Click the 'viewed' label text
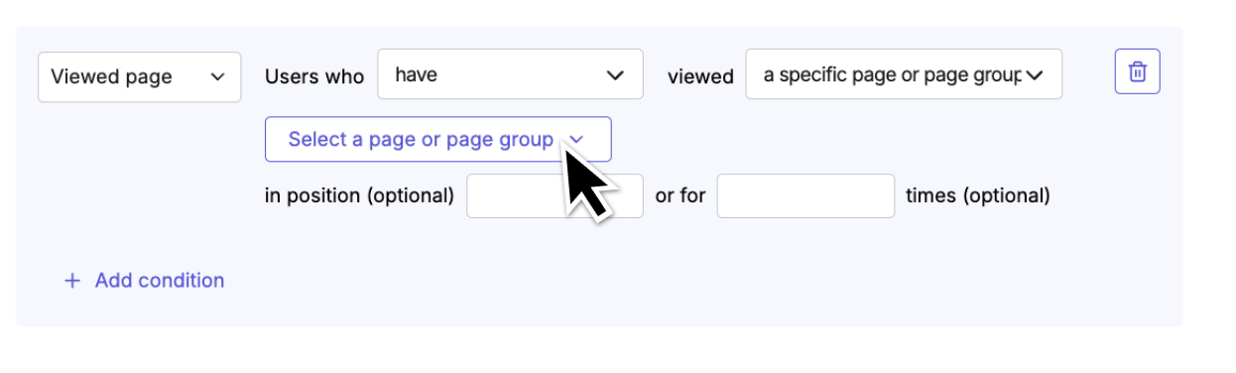The height and width of the screenshot is (373, 1236). pyautogui.click(x=700, y=76)
